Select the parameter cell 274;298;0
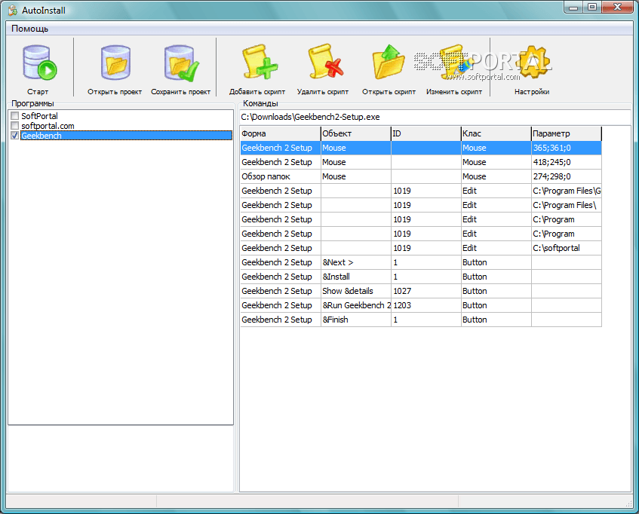 [x=566, y=176]
